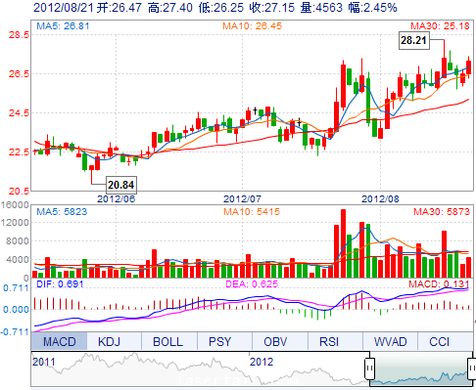Screen dimensions: 476x390
Task: Click the 28.21 high price label
Action: [x=413, y=40]
